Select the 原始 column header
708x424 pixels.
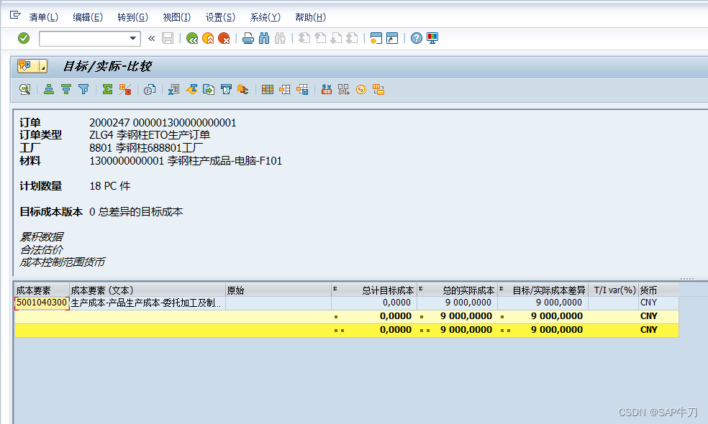(278, 290)
